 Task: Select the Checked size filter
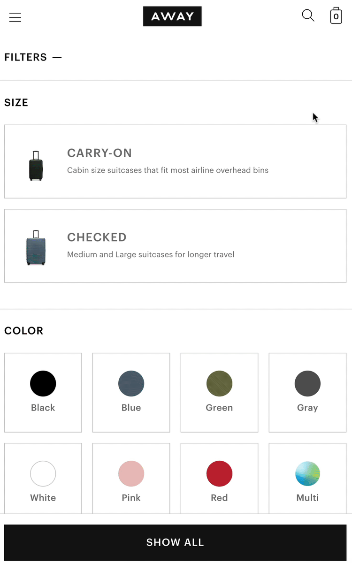coord(175,246)
